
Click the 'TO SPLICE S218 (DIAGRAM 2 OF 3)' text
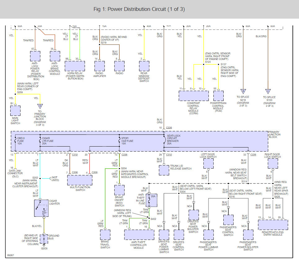pos(243,101)
